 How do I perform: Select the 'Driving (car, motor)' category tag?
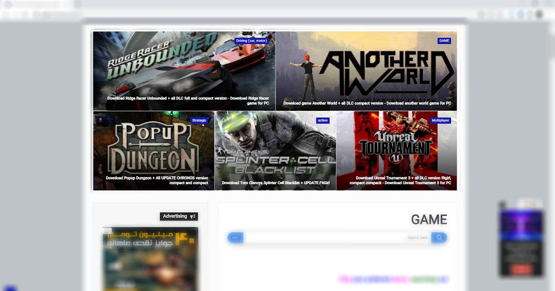[252, 41]
